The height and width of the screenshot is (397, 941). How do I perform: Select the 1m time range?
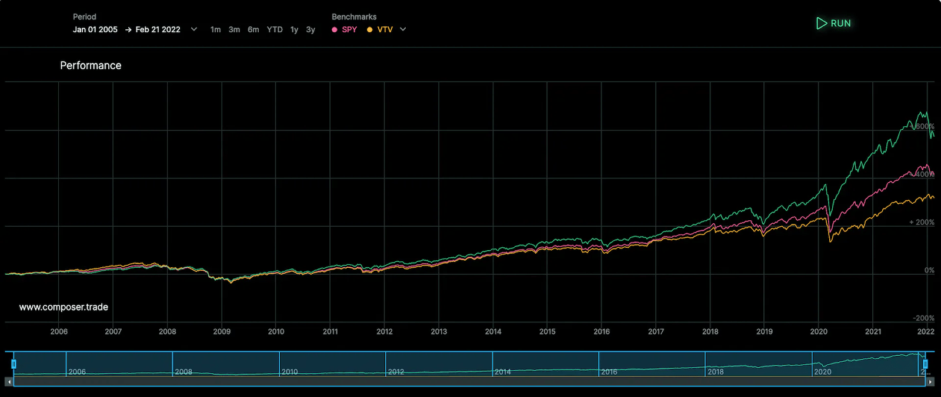pyautogui.click(x=215, y=30)
